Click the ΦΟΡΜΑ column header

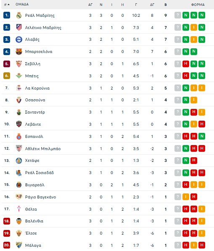coord(198,5)
